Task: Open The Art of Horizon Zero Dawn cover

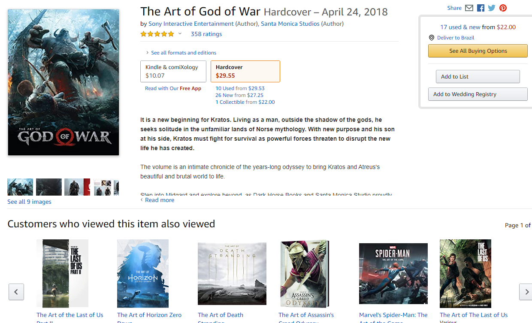Action: (143, 273)
